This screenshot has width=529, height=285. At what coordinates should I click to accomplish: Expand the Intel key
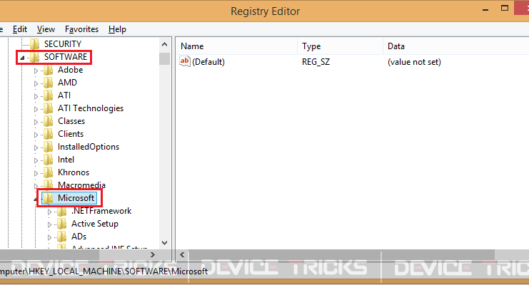coord(36,160)
